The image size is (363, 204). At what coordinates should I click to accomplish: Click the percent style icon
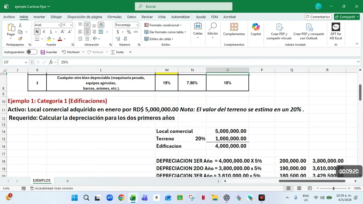click(x=129, y=32)
